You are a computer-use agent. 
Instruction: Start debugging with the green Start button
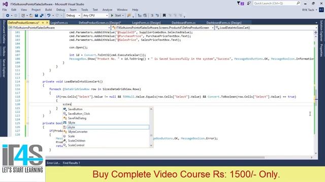(x=116, y=16)
